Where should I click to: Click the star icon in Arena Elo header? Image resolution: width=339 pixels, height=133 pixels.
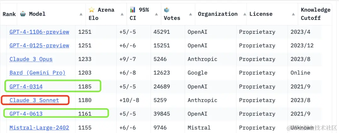[92, 10]
